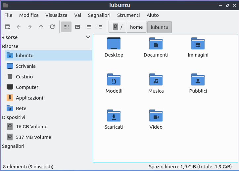The image size is (239, 171).
Task: Open a new tab with toolbar icon
Action: pos(7,27)
